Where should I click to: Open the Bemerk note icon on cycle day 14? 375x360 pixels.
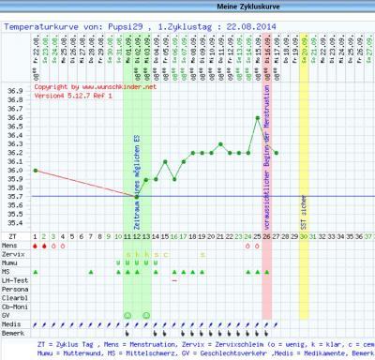click(x=156, y=334)
